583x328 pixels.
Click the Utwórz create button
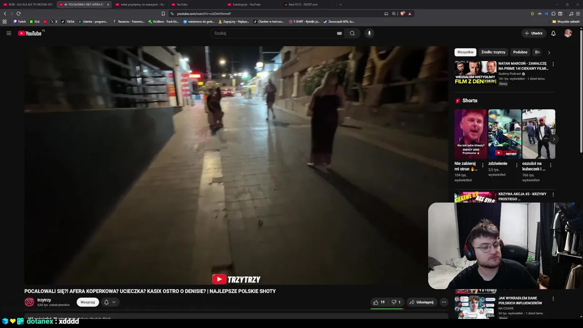[534, 33]
